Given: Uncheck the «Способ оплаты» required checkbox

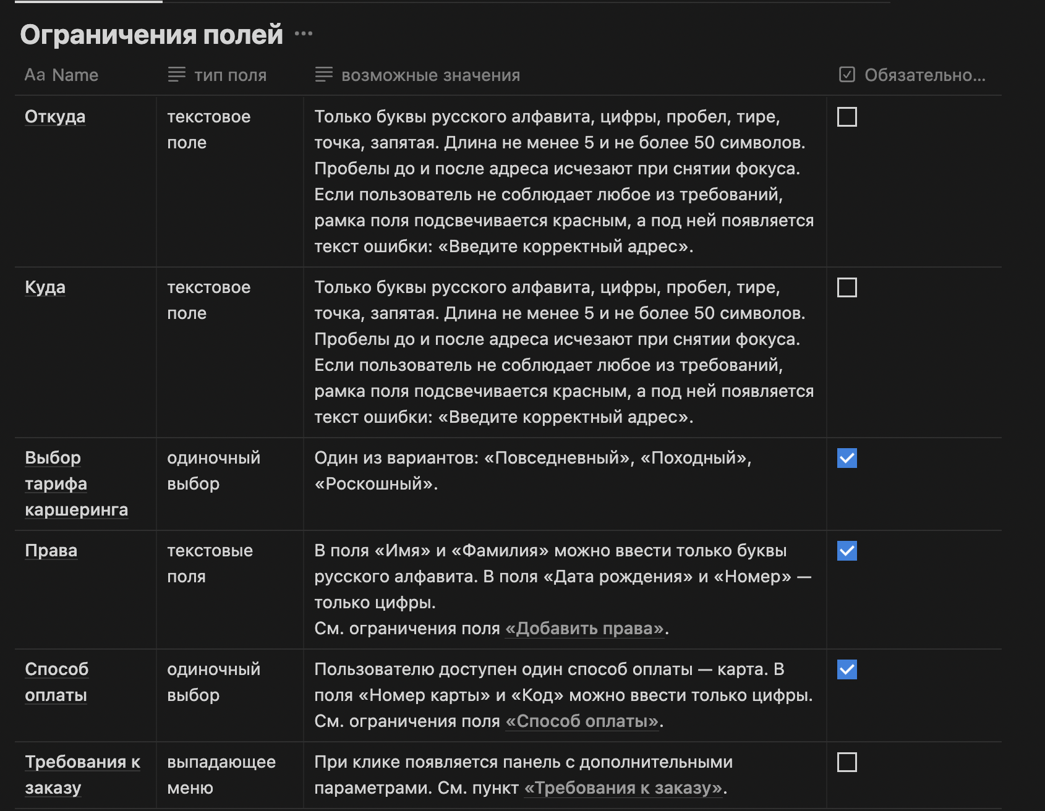Looking at the screenshot, I should (847, 669).
